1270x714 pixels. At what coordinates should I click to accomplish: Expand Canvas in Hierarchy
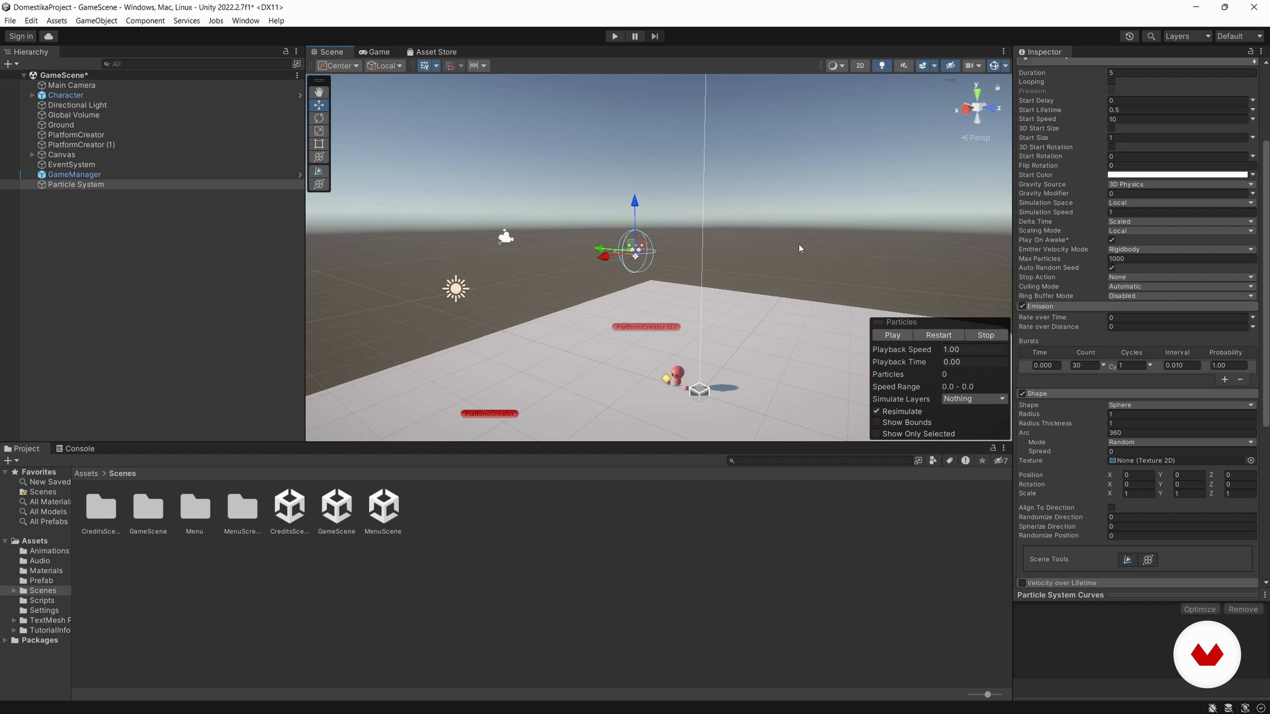pos(32,155)
